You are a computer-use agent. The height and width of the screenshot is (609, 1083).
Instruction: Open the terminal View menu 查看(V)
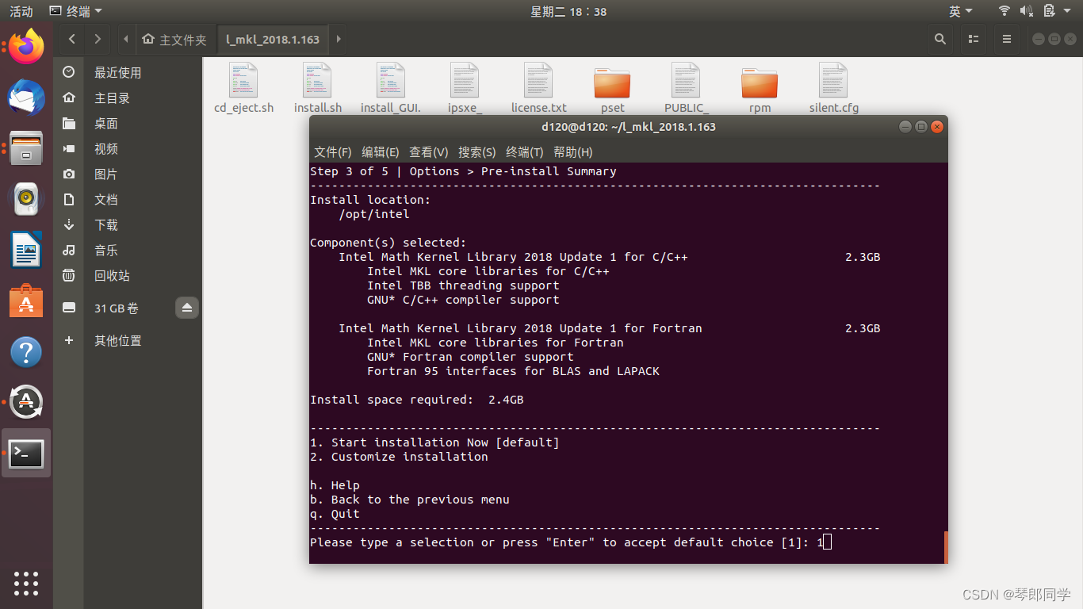(x=428, y=151)
